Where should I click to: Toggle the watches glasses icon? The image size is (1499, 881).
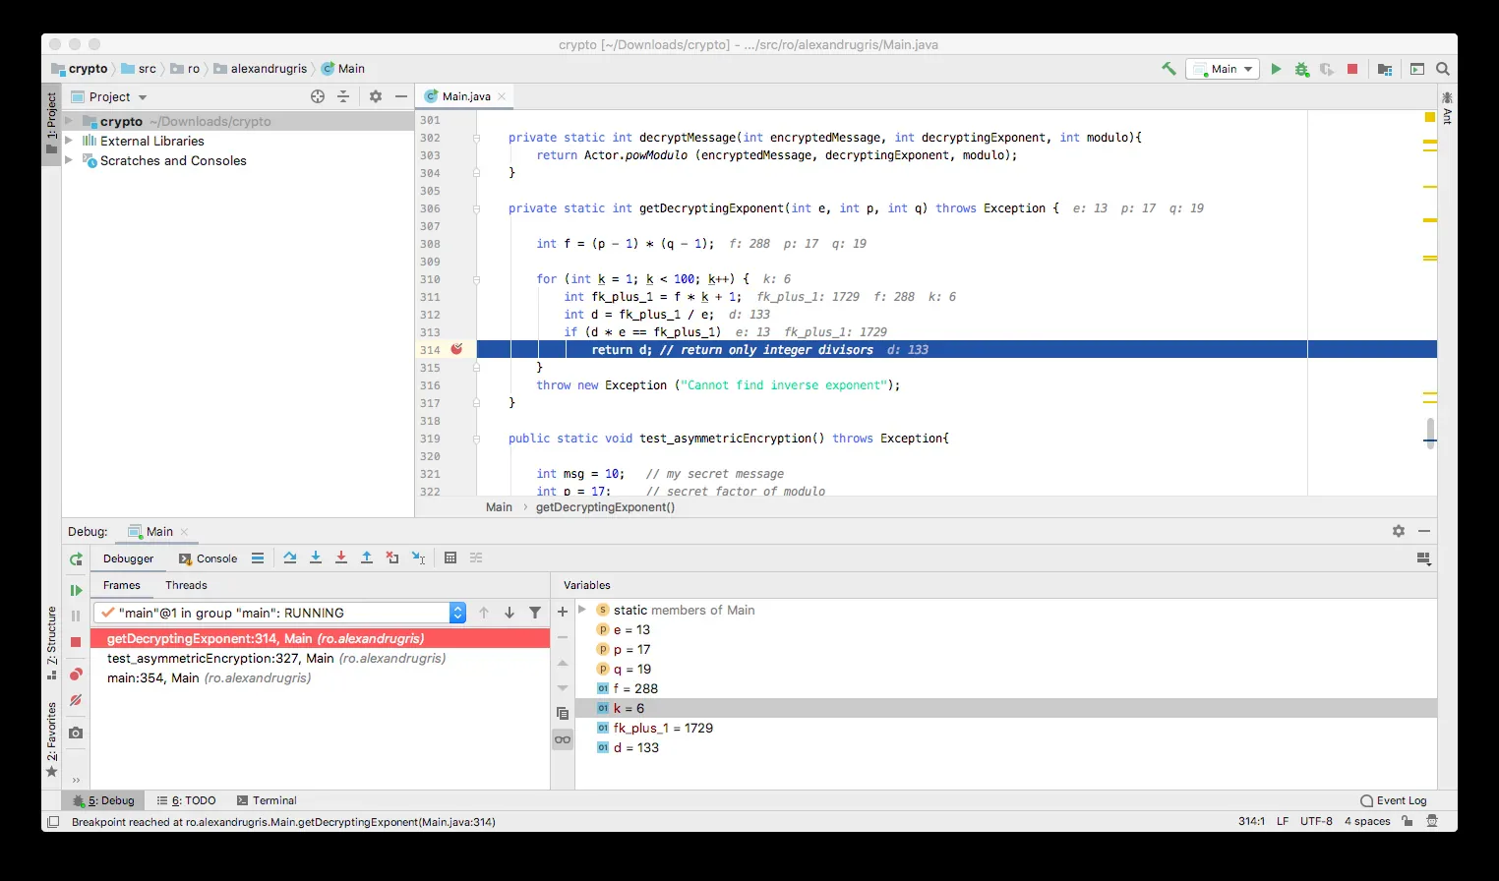coord(563,739)
